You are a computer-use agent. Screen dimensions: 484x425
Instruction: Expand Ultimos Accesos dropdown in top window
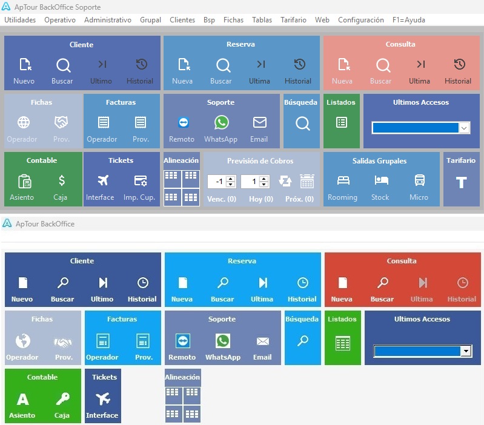(x=464, y=128)
